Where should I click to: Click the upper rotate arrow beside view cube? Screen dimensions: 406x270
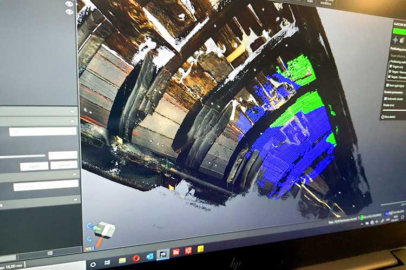[x=89, y=226]
